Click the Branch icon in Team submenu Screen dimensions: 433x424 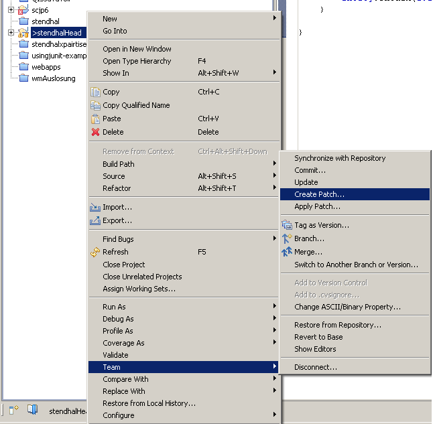tap(287, 238)
